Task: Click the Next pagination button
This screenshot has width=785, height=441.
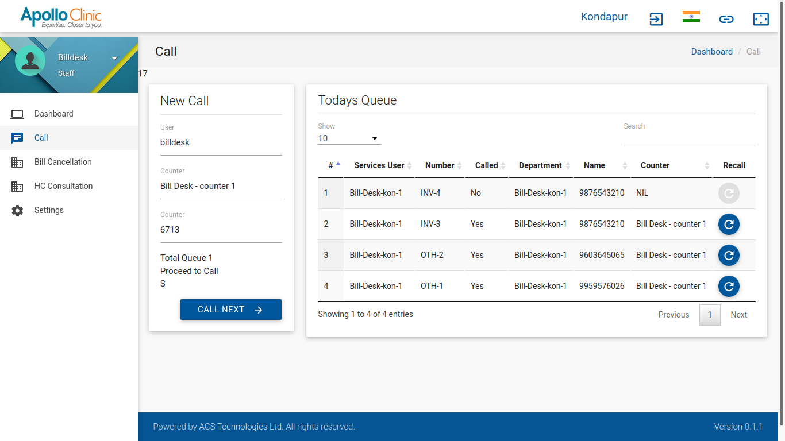Action: tap(738, 315)
